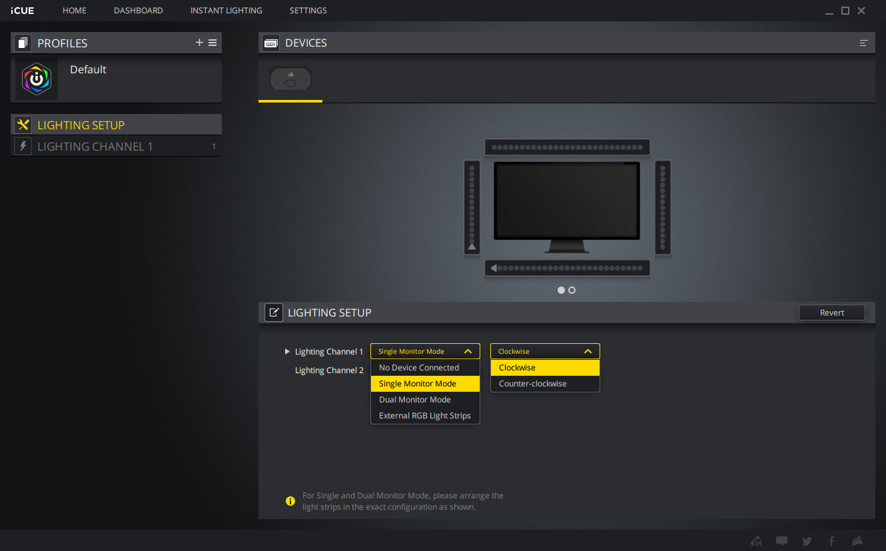Click the Lighting Setup edit icon
The height and width of the screenshot is (551, 886).
(x=274, y=312)
